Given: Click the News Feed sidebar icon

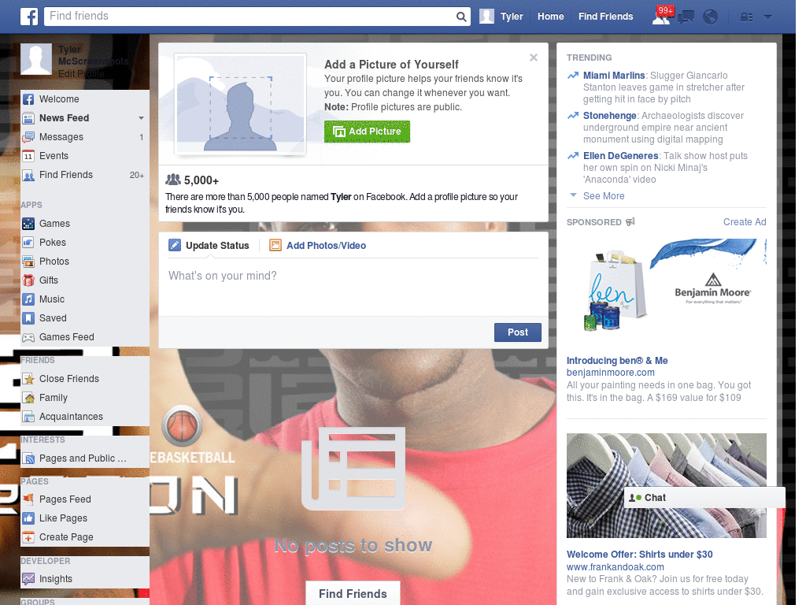Looking at the screenshot, I should coord(28,118).
